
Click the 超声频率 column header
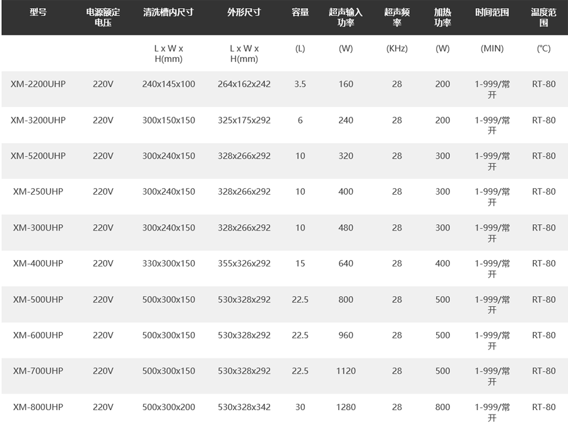396,18
